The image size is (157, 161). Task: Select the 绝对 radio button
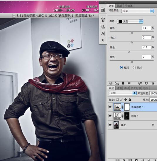[134, 68]
